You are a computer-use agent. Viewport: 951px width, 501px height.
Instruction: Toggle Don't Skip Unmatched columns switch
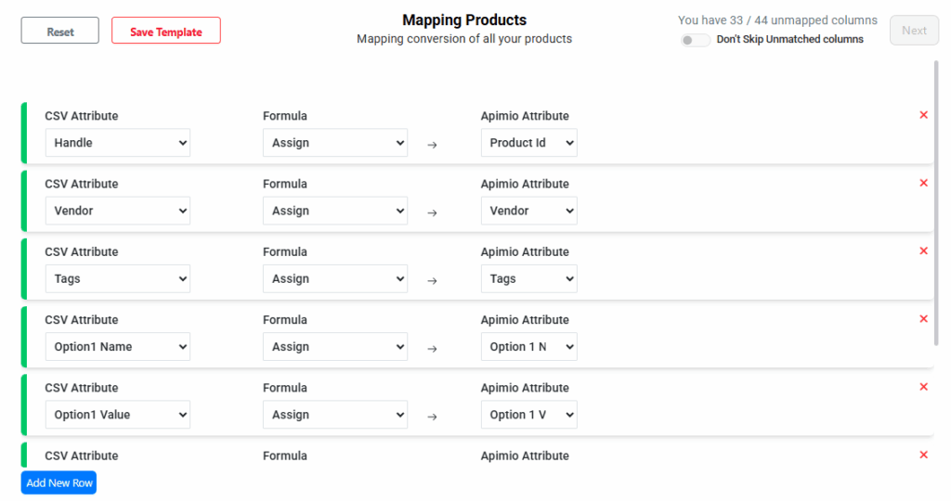[695, 40]
